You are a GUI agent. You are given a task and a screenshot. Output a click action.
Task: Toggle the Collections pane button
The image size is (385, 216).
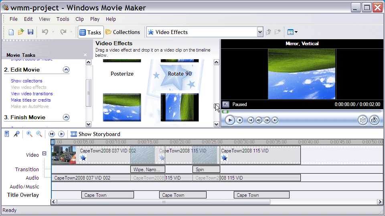pos(123,32)
